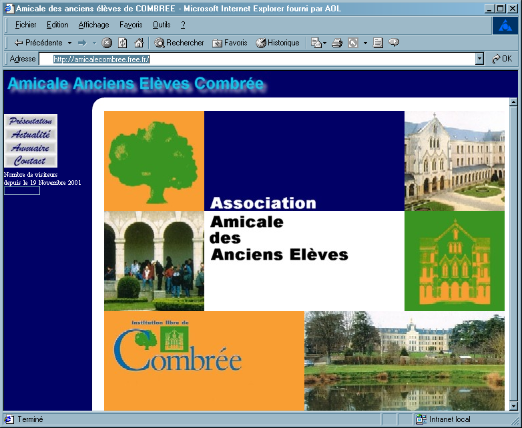Viewport: 522px width, 428px height.
Task: Open the Historique panel
Action: 278,43
